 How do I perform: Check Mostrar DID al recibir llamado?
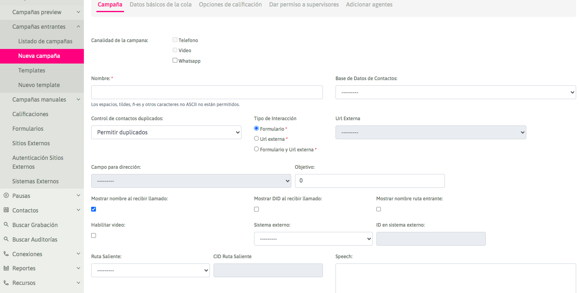tap(256, 209)
